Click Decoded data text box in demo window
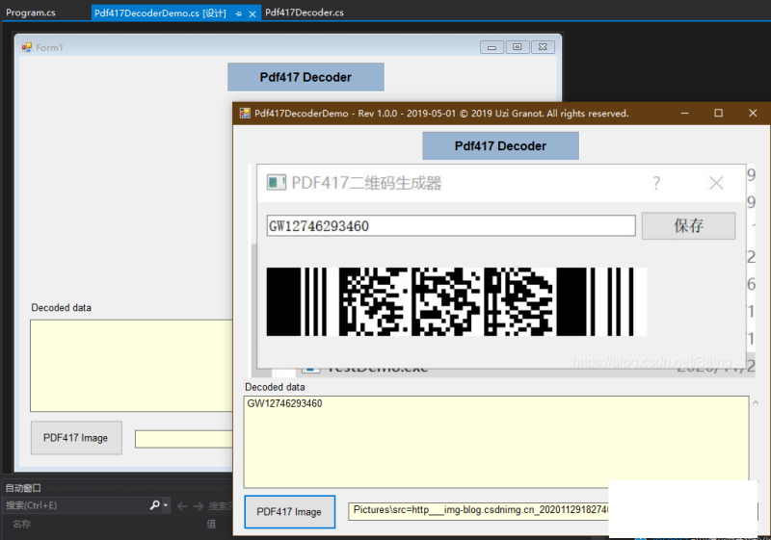This screenshot has height=540, width=771. [x=496, y=442]
